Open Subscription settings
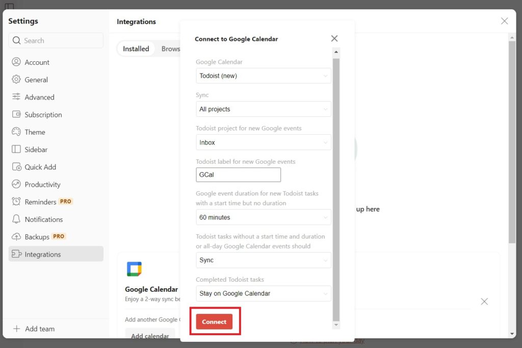 [56, 115]
